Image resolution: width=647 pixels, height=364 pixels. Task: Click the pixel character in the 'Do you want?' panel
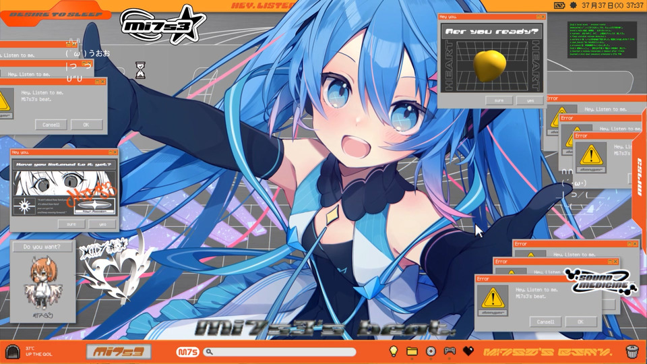pos(43,283)
